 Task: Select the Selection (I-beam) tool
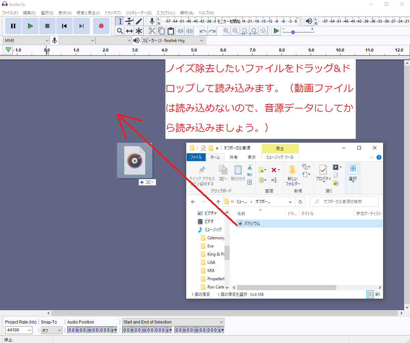120,21
